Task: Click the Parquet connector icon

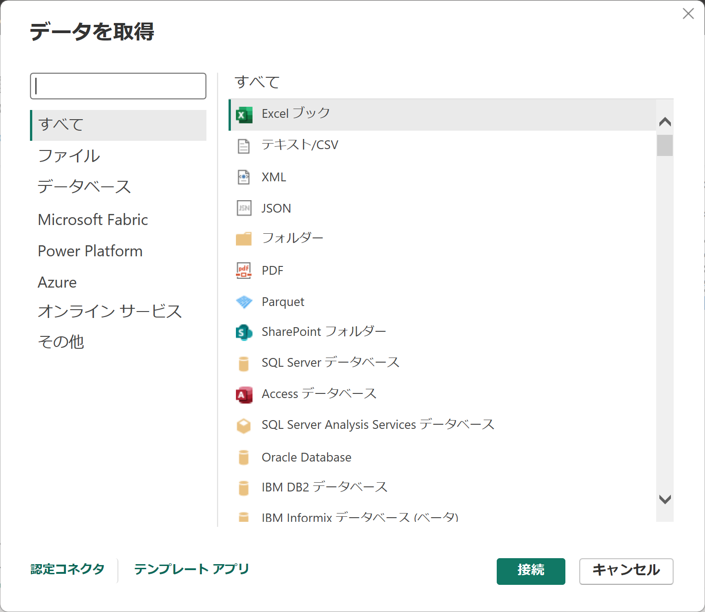Action: (244, 302)
